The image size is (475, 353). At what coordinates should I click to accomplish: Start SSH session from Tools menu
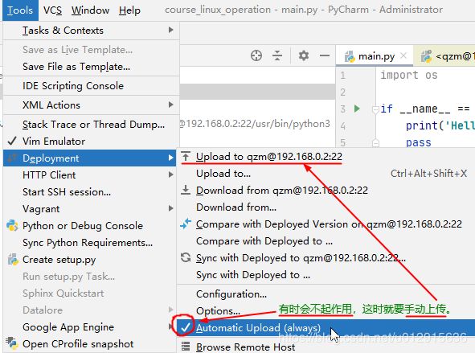click(67, 192)
